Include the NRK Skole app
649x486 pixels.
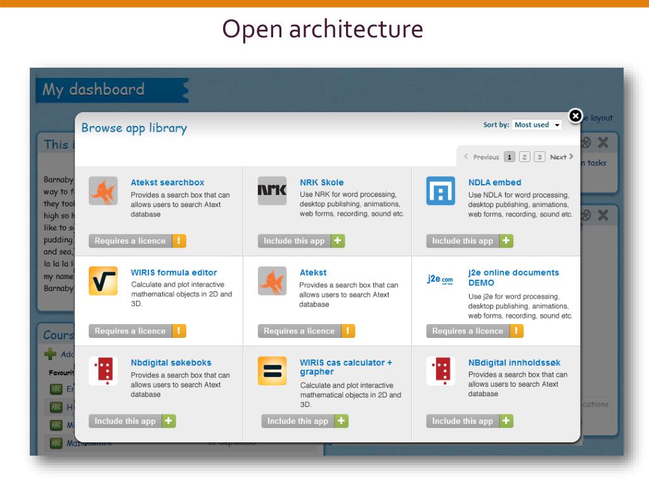(x=301, y=241)
